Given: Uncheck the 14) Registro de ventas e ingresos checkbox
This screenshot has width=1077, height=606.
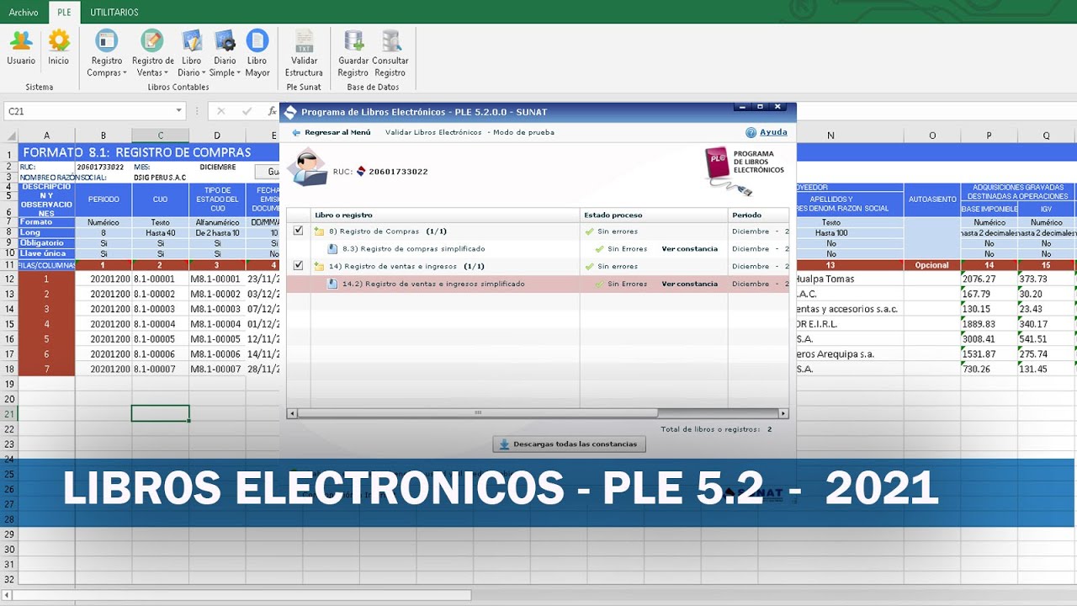Looking at the screenshot, I should tap(298, 266).
